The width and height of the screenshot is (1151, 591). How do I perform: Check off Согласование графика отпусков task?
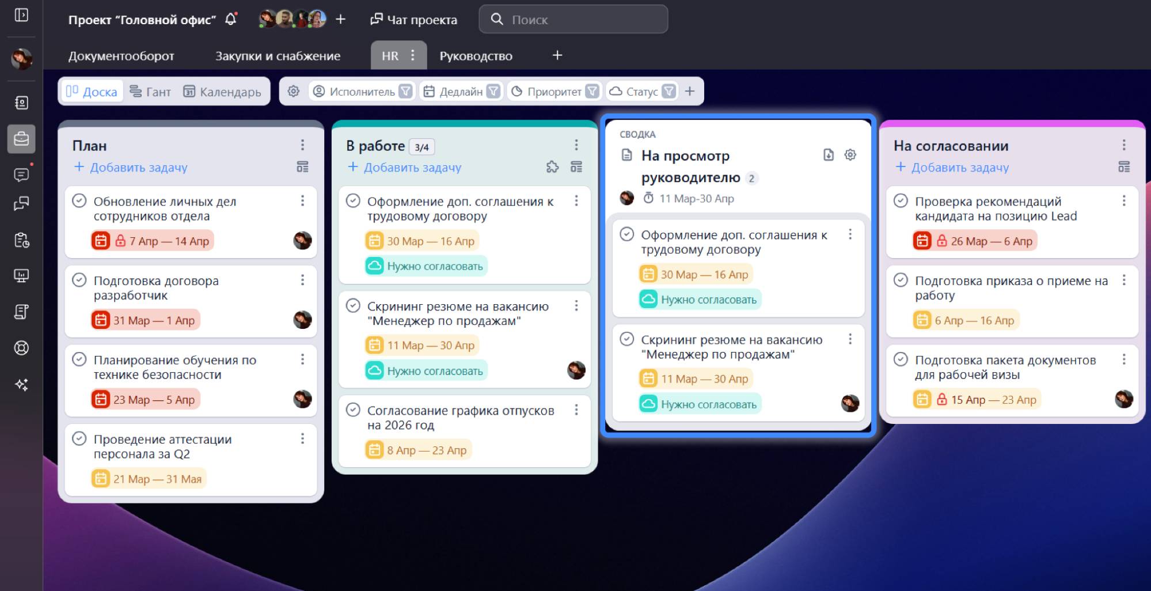[353, 410]
